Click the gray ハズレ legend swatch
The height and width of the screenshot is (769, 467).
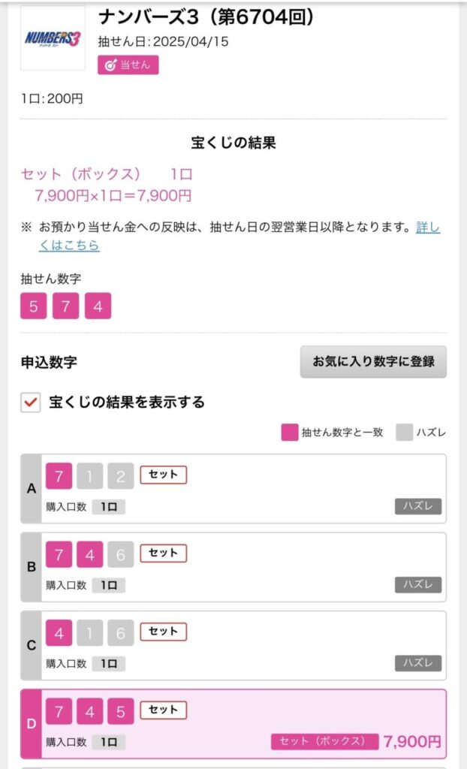tap(405, 432)
